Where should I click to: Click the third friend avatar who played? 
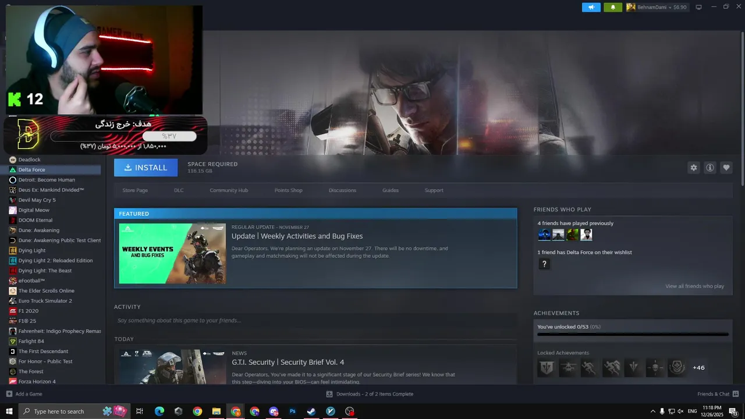(x=573, y=235)
